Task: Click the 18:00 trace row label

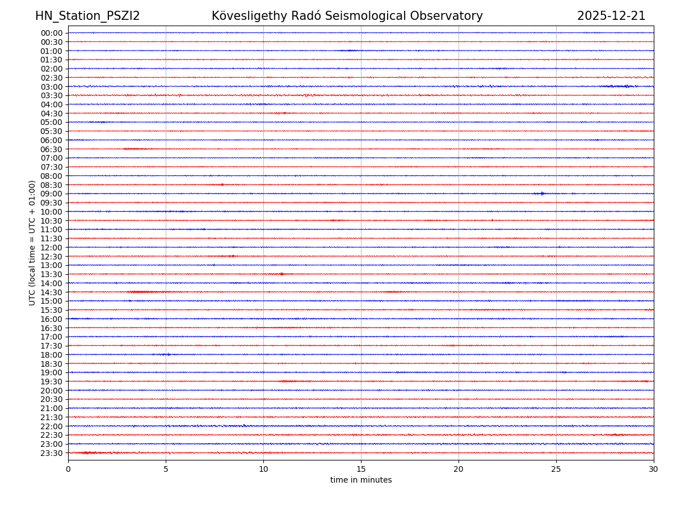Action: 52,355
